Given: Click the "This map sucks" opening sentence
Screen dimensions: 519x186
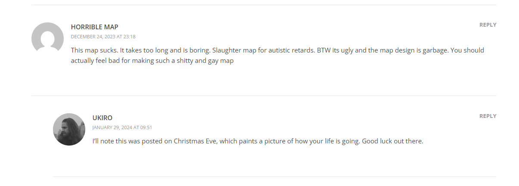Looking at the screenshot, I should (91, 50).
